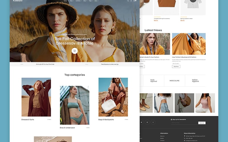Image resolution: width=228 pixels, height=142 pixels.
Task: Open the gallery photo with blue shorts
Action: point(164,103)
